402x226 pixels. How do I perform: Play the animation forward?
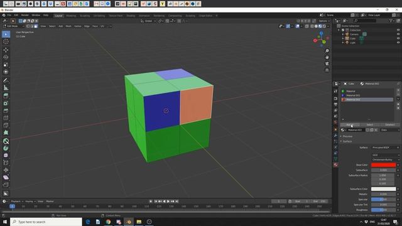[168, 202]
